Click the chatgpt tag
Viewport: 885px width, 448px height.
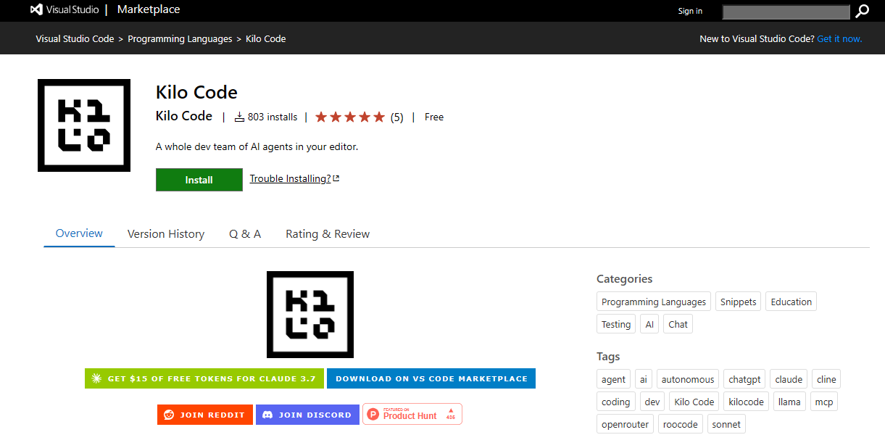(744, 379)
